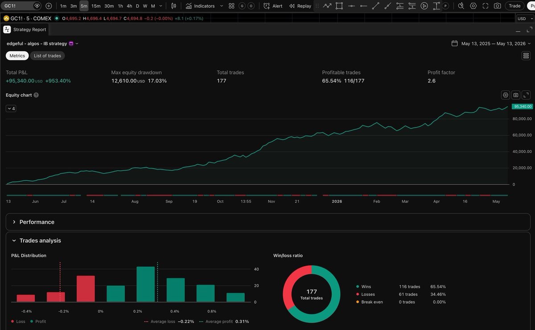This screenshot has height=330, width=535.
Task: Open the equity chart series dropdown 4
Action: pyautogui.click(x=11, y=108)
